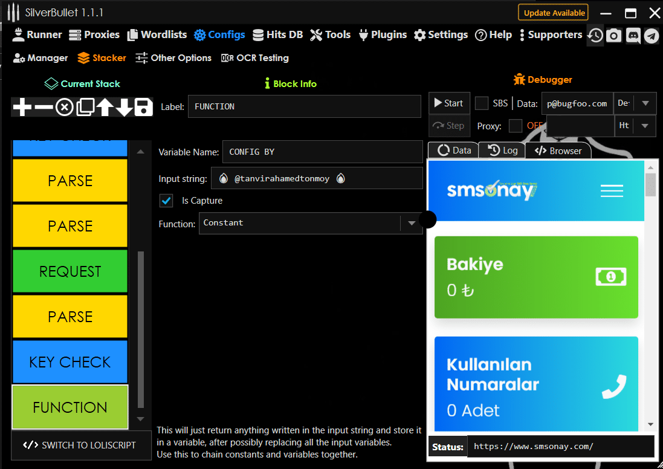Open the Function dropdown showing Constant
The height and width of the screenshot is (469, 663).
click(x=311, y=223)
